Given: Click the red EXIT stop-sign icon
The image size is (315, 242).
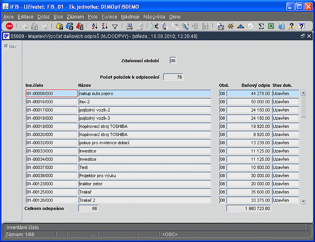Looking at the screenshot, I should click(x=9, y=26).
